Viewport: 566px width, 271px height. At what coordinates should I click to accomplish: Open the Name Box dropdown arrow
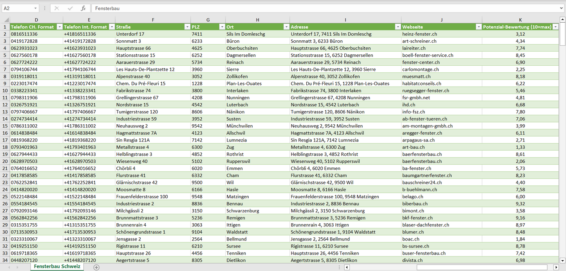(35, 8)
